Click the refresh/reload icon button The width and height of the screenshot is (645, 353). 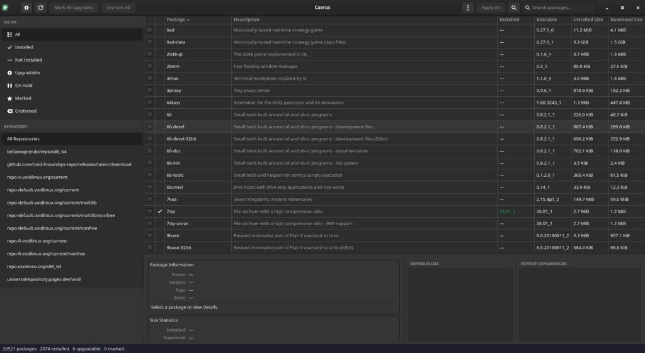tap(40, 8)
